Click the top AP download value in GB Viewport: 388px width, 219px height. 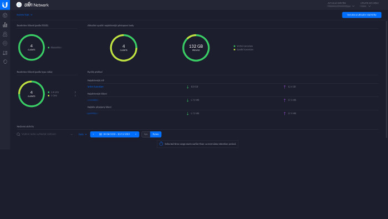[194, 87]
